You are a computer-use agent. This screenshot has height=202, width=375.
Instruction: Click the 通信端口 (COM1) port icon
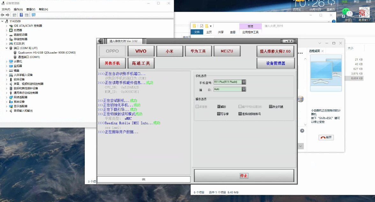point(15,57)
